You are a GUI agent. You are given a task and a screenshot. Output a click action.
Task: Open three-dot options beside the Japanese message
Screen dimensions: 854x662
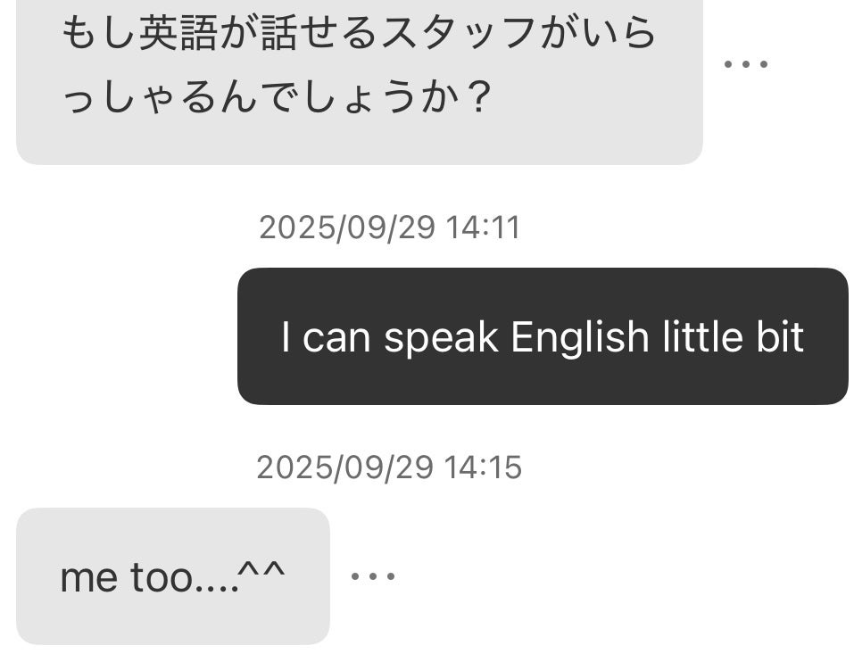(x=746, y=64)
